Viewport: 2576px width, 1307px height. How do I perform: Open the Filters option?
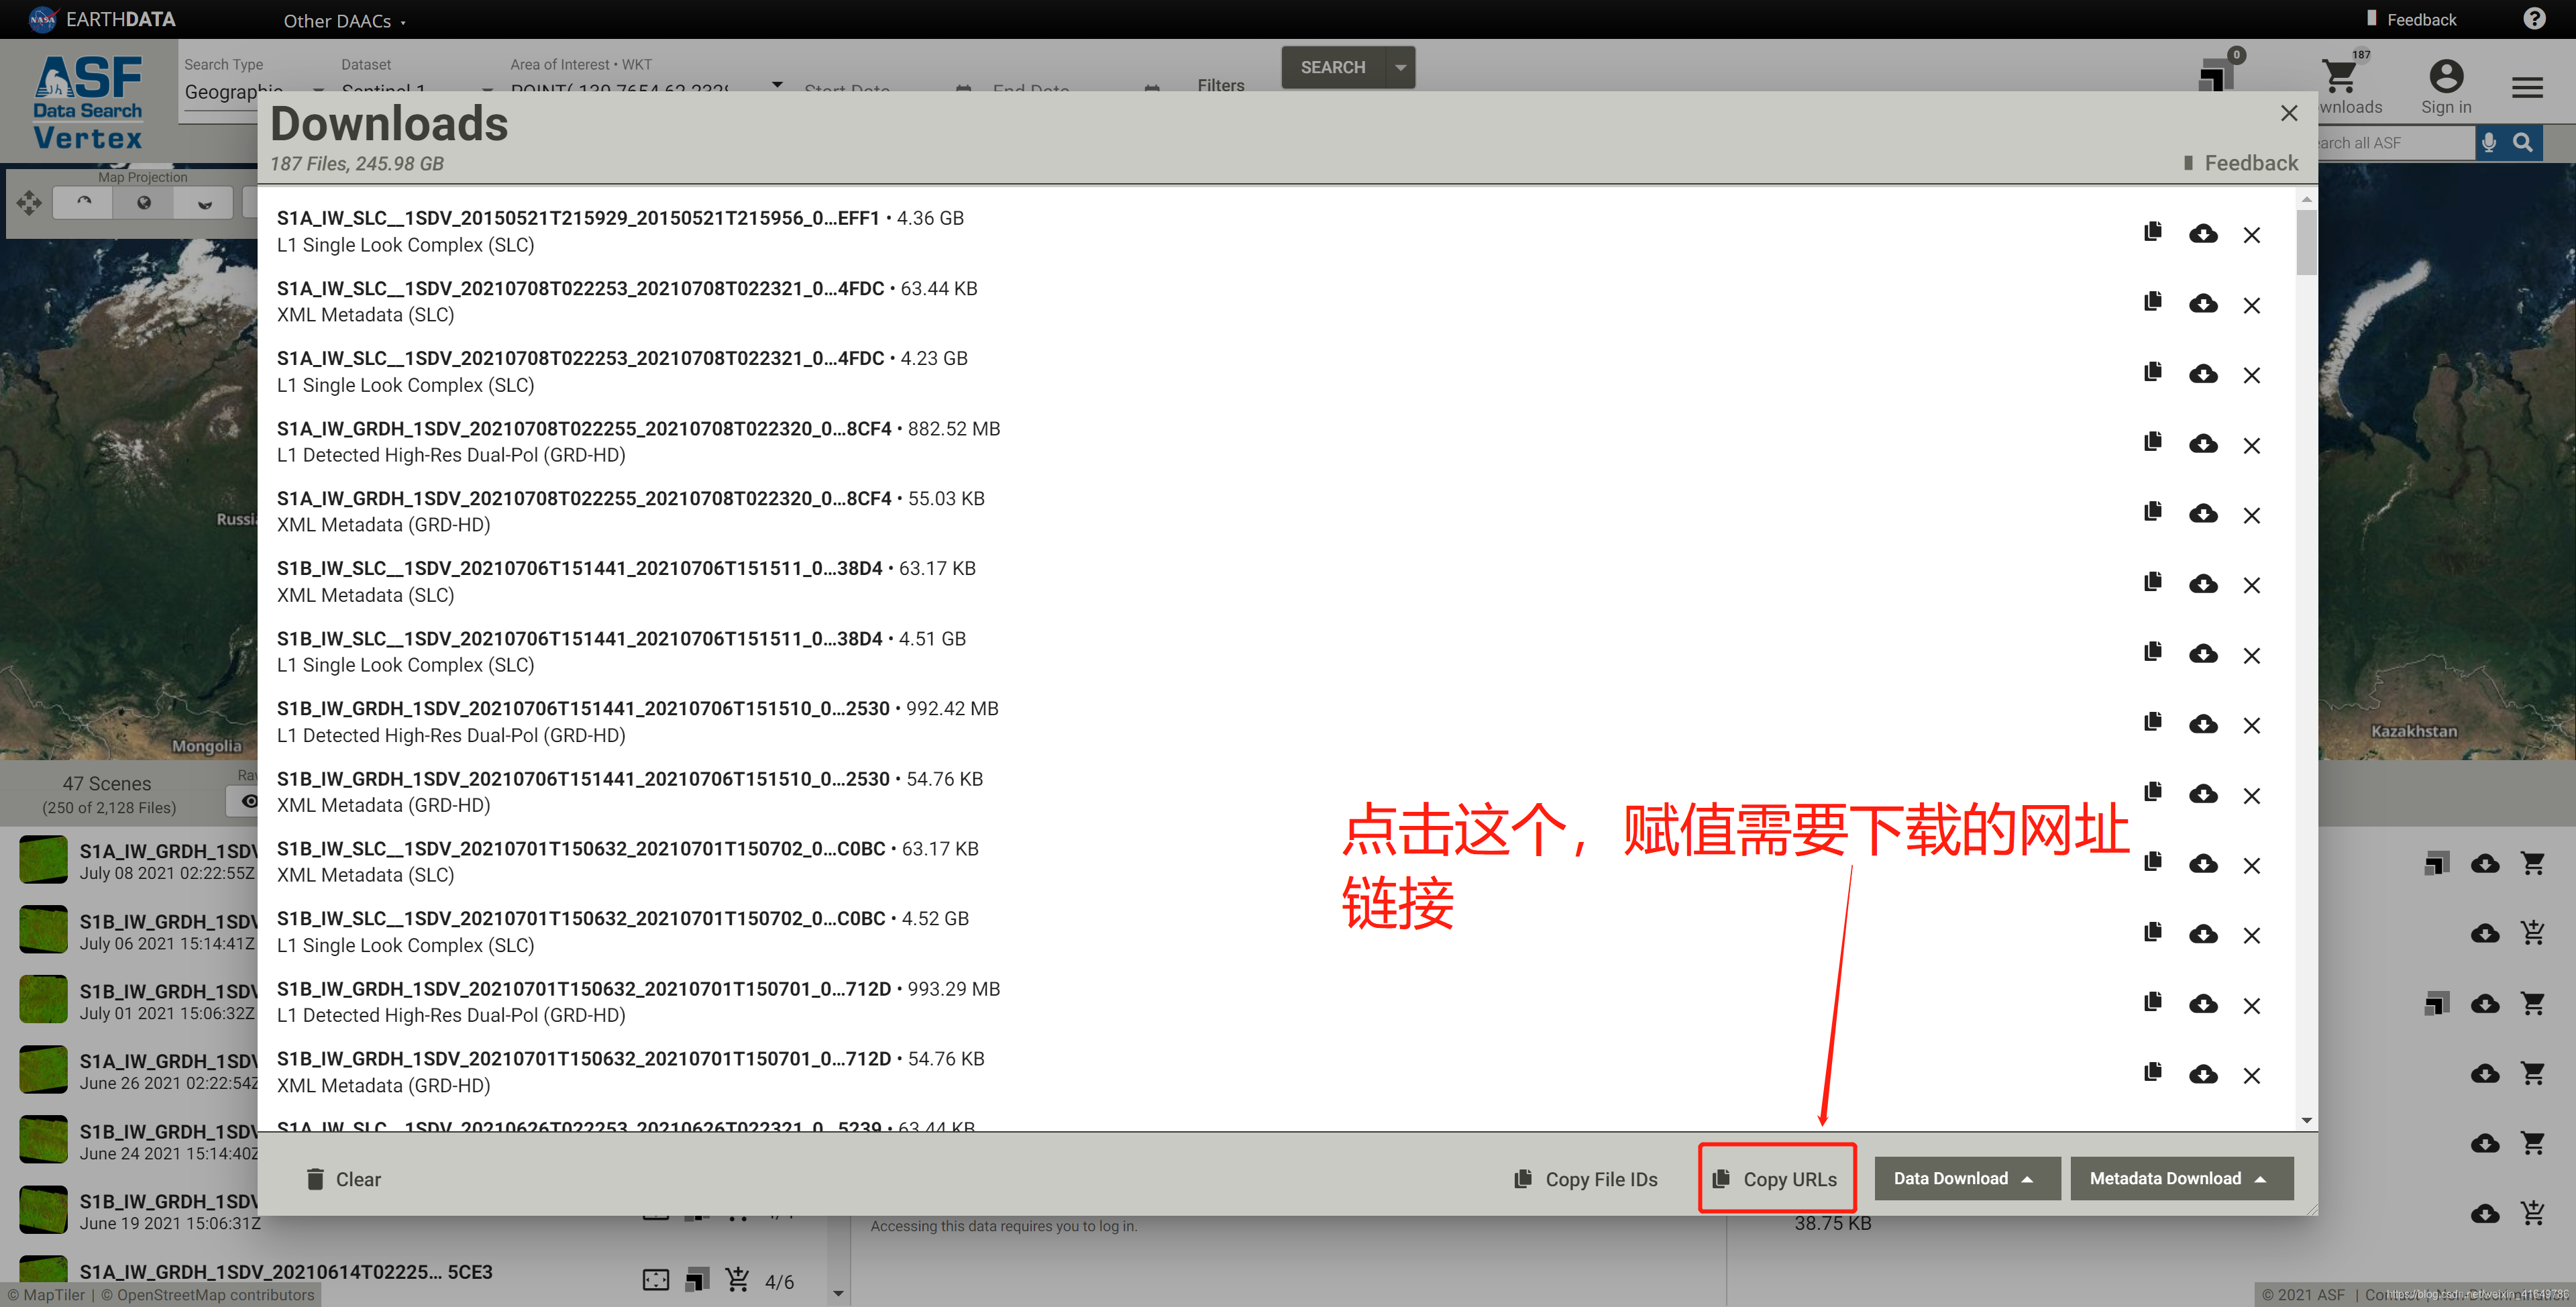click(1220, 85)
